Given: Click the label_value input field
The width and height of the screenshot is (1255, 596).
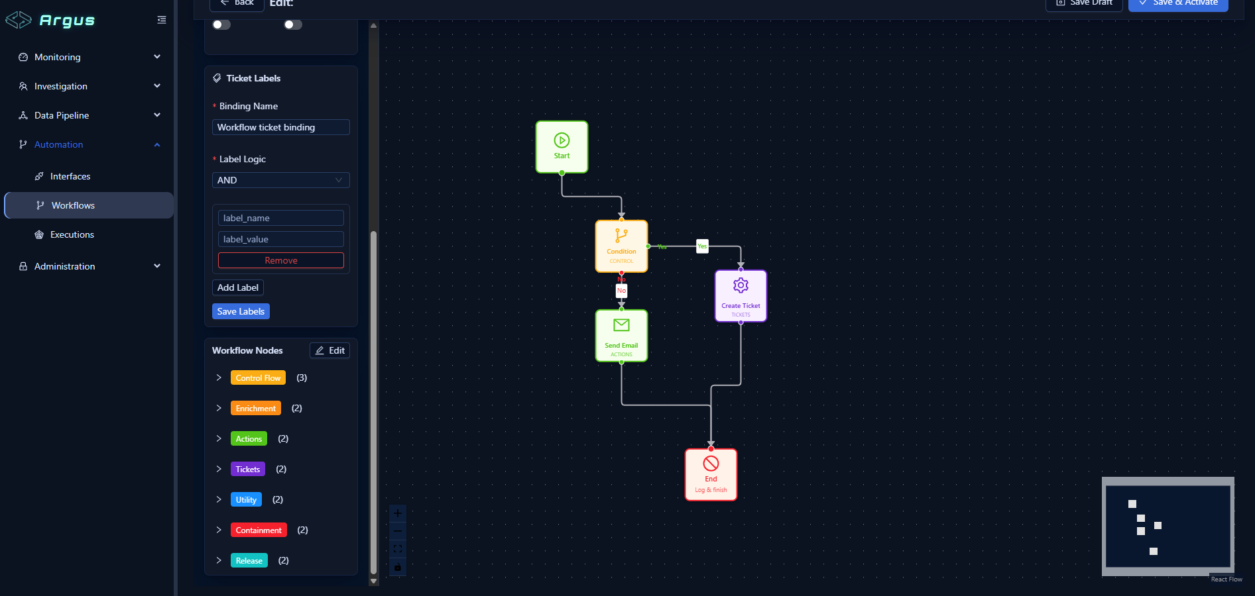Looking at the screenshot, I should click(x=281, y=239).
